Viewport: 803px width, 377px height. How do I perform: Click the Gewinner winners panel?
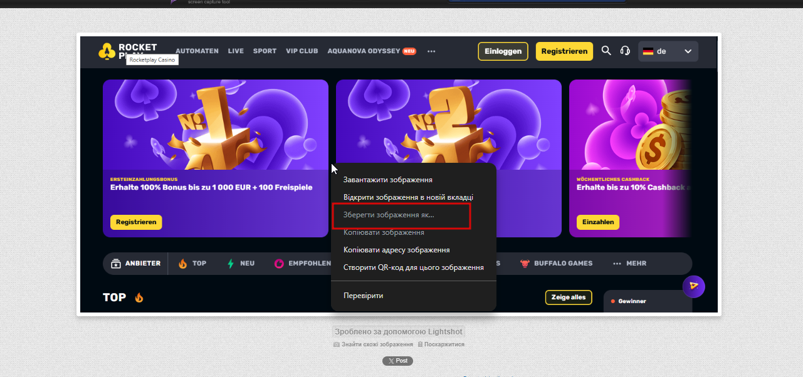pos(648,301)
